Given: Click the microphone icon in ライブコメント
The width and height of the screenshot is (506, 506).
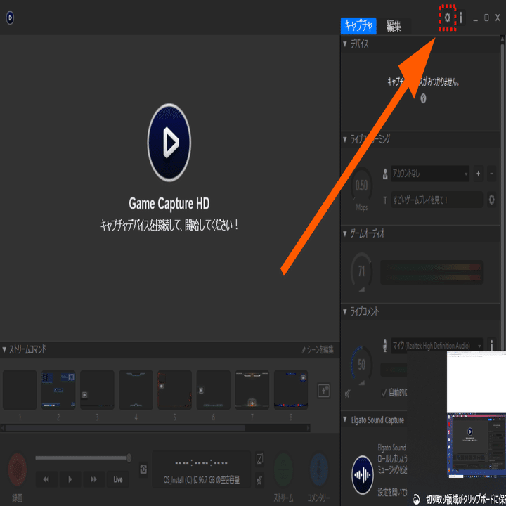Looking at the screenshot, I should (384, 346).
